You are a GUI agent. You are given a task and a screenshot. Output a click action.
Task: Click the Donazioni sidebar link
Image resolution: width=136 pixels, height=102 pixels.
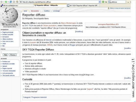[6, 37]
